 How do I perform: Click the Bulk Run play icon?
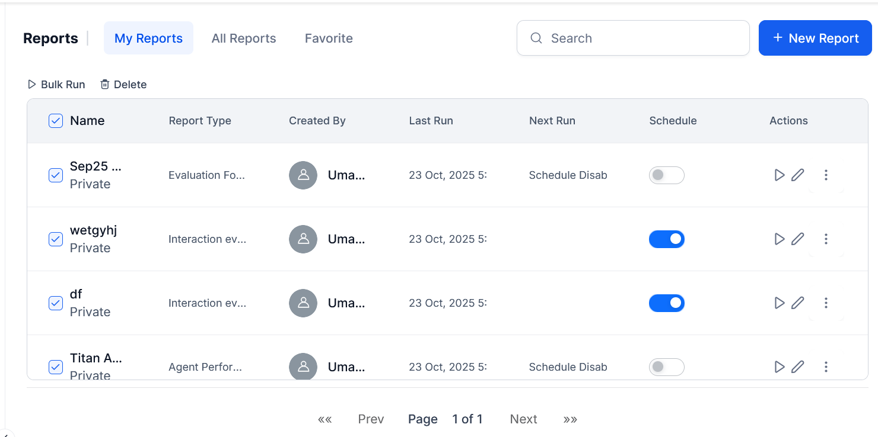pyautogui.click(x=32, y=85)
